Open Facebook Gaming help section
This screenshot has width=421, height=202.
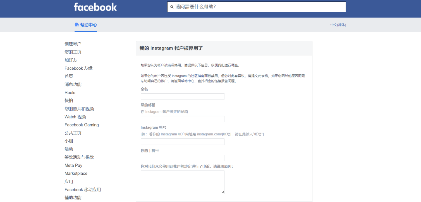[82, 125]
